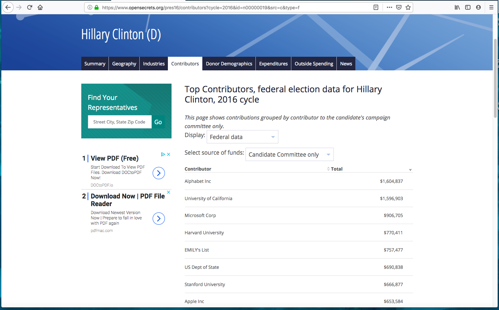The width and height of the screenshot is (499, 310).
Task: Open Download Now PDF File Reader ad headline
Action: pyautogui.click(x=128, y=200)
